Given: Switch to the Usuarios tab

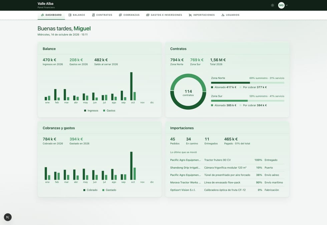Looking at the screenshot, I should (x=231, y=15).
